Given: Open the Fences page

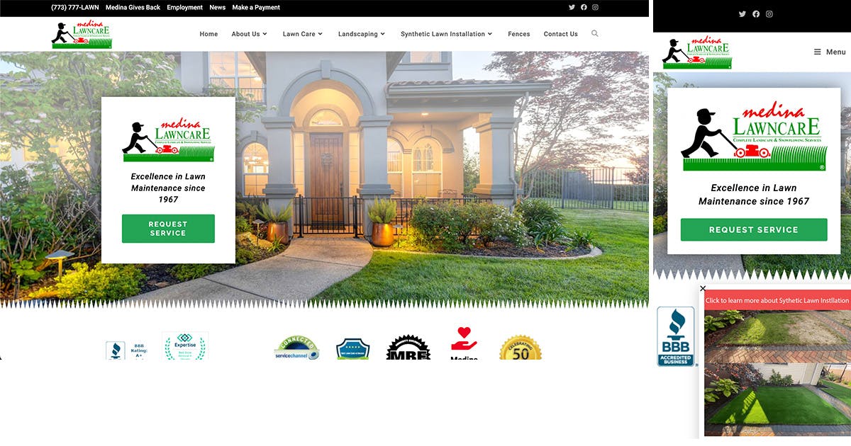Looking at the screenshot, I should coord(519,34).
